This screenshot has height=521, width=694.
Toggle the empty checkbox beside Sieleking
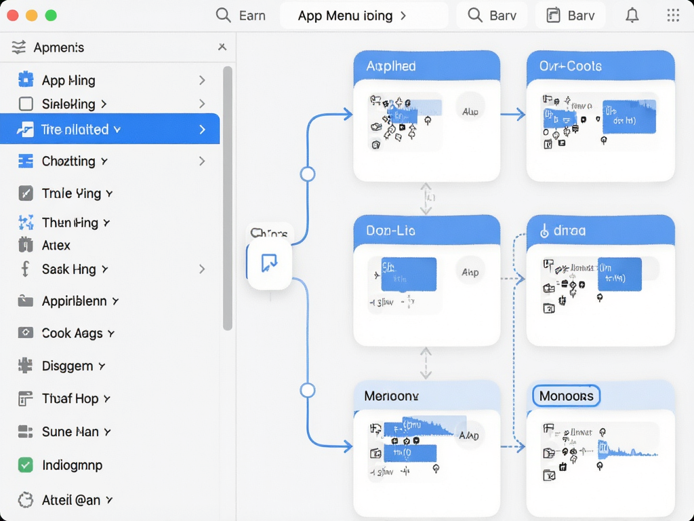[26, 104]
